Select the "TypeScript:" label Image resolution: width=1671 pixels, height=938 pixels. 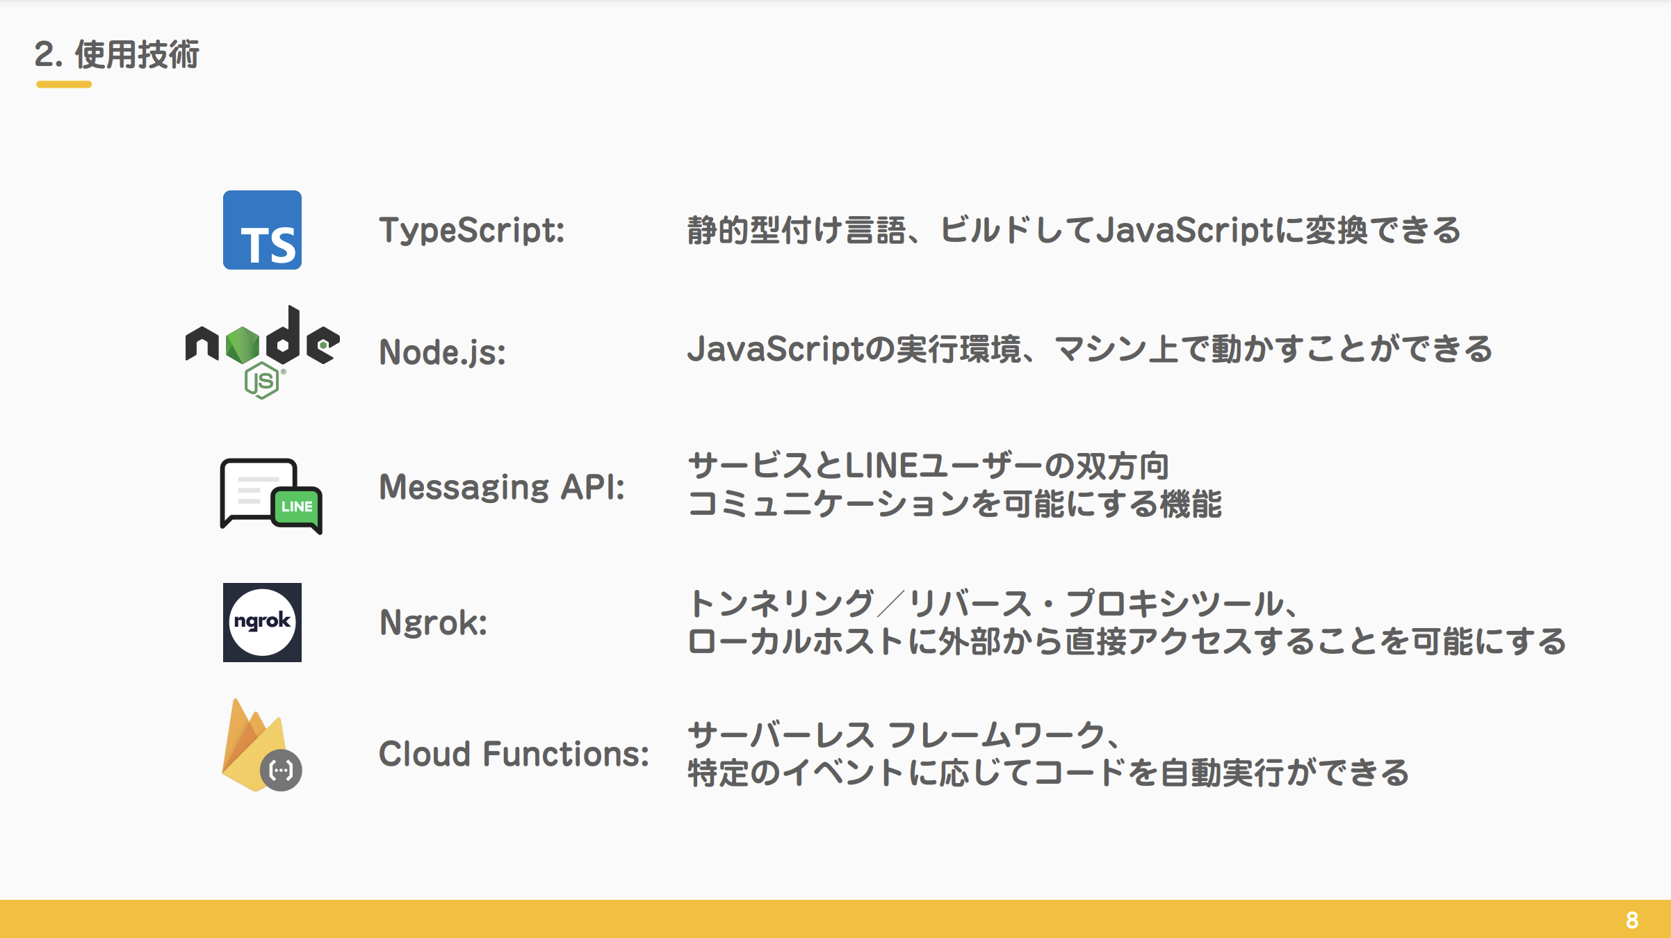tap(472, 230)
